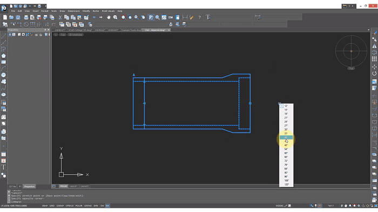Click the Print icon in toolbar
This screenshot has width=378, height=212.
coord(26,17)
